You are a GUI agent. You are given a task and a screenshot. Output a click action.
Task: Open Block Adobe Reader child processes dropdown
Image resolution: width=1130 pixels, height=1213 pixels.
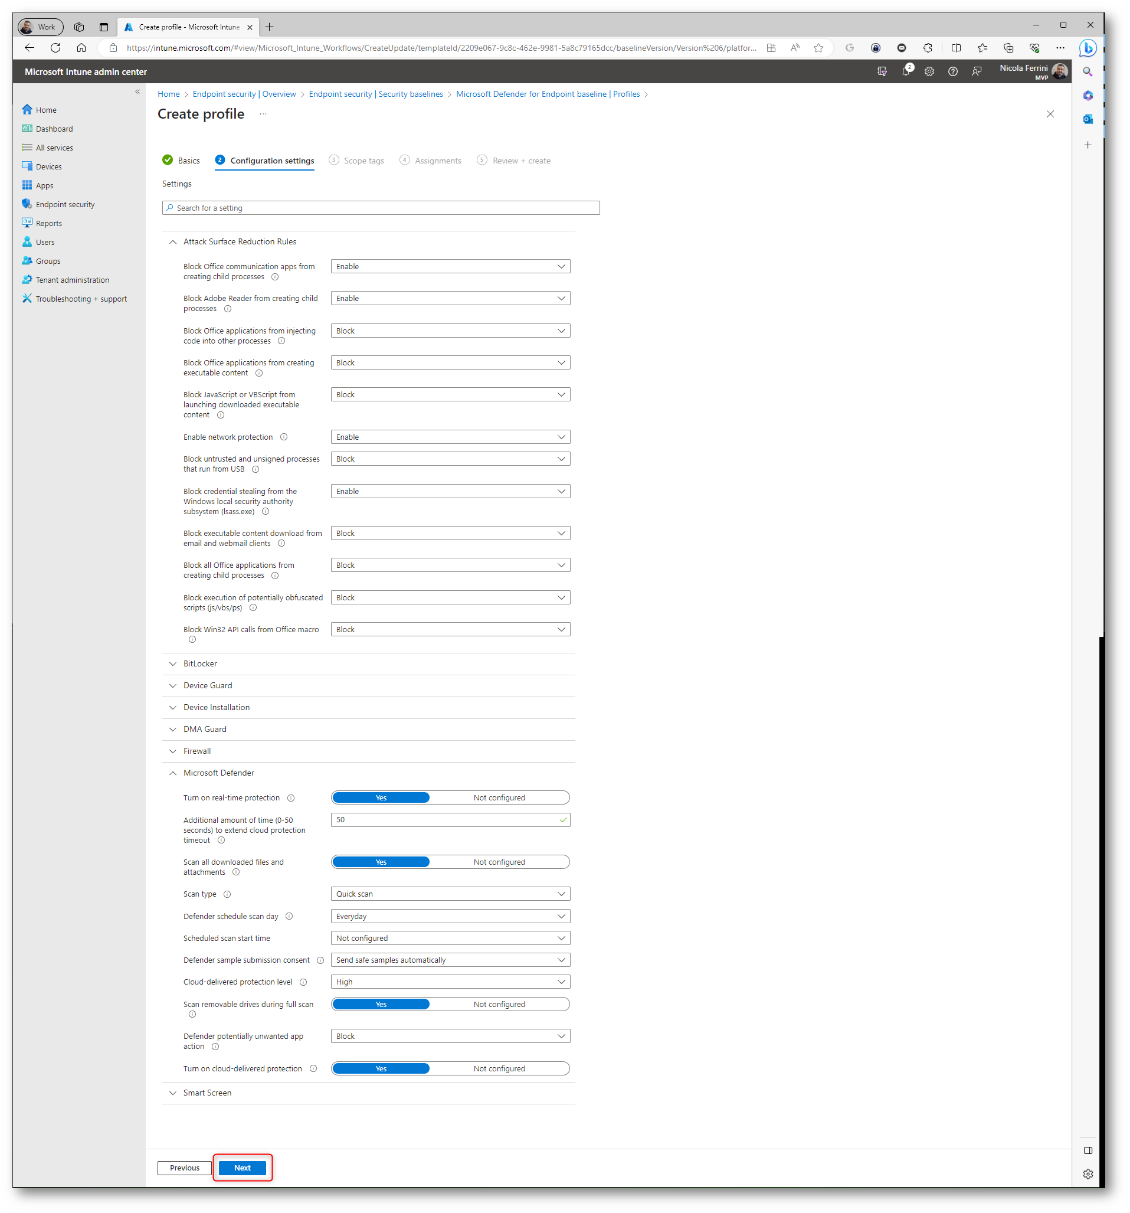(450, 297)
